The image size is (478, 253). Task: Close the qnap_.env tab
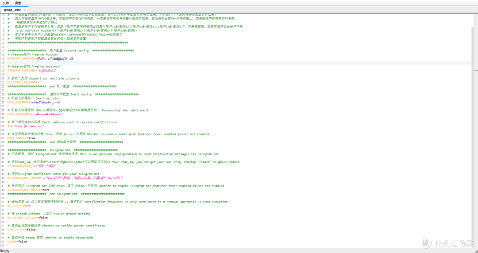point(25,10)
